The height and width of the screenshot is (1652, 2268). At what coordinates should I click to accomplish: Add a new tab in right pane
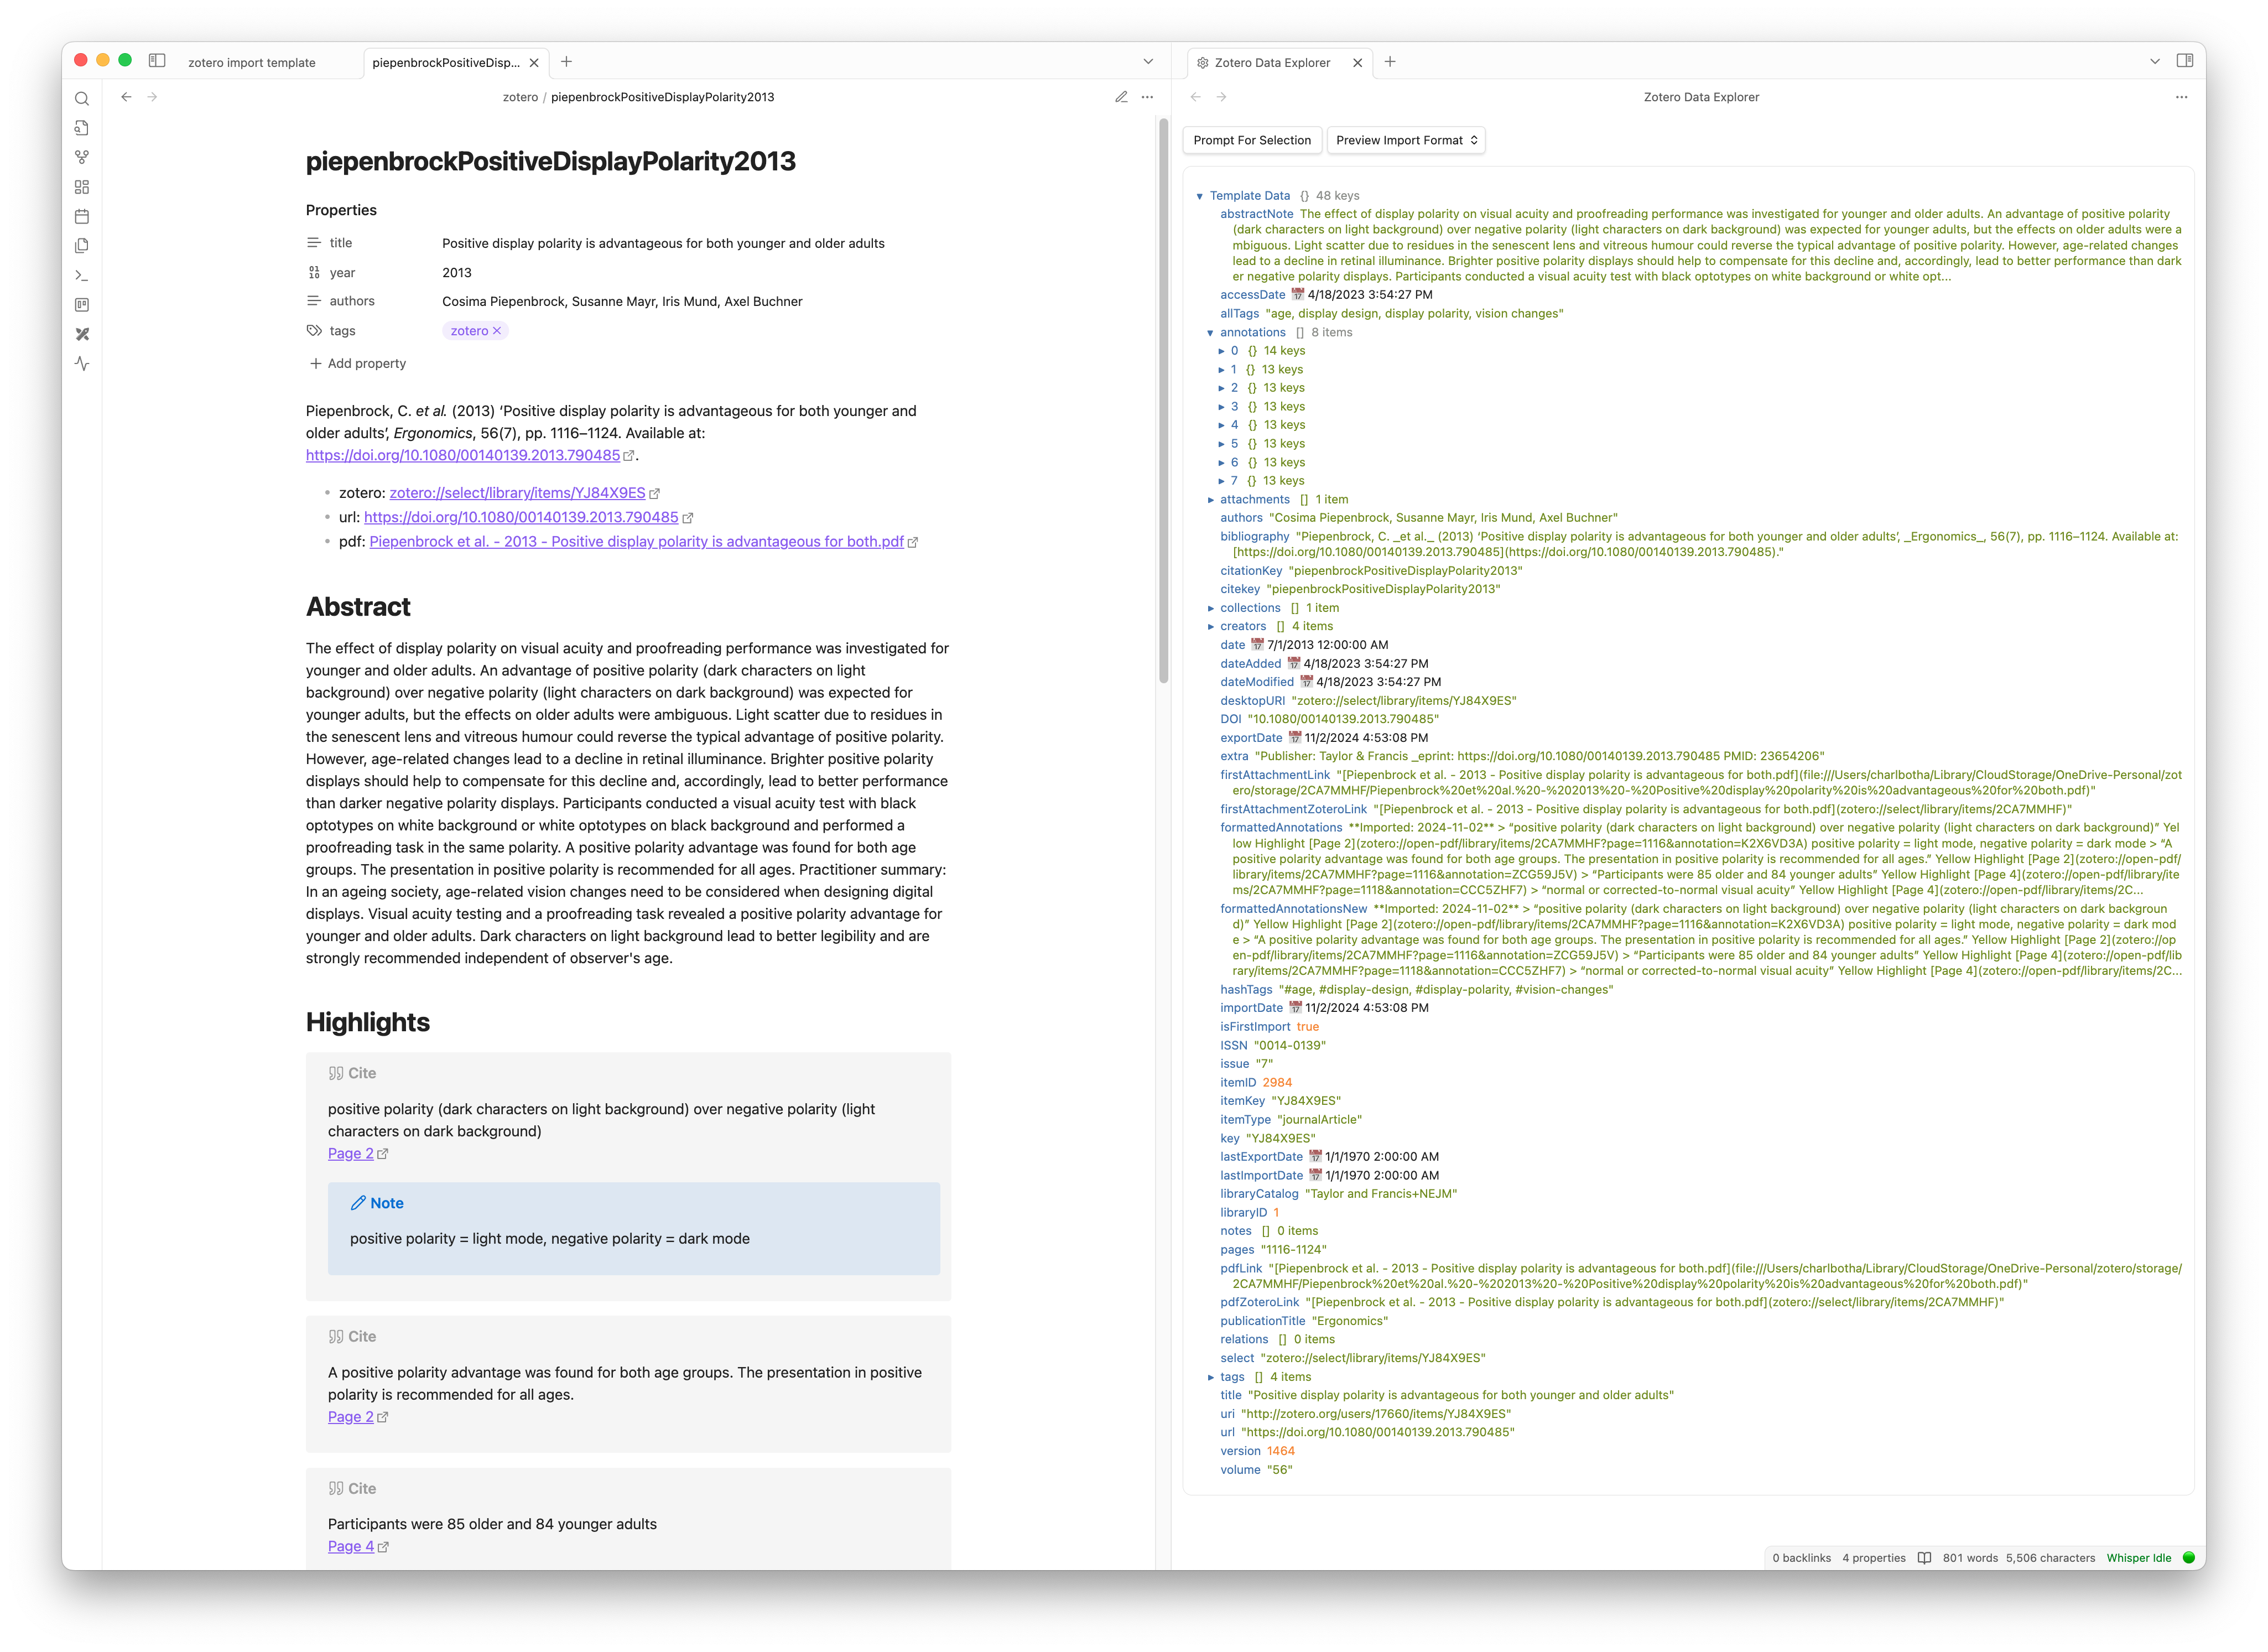1390,62
